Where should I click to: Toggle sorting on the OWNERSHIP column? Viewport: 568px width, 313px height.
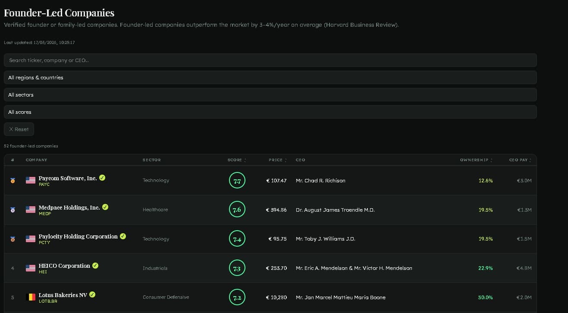point(475,160)
